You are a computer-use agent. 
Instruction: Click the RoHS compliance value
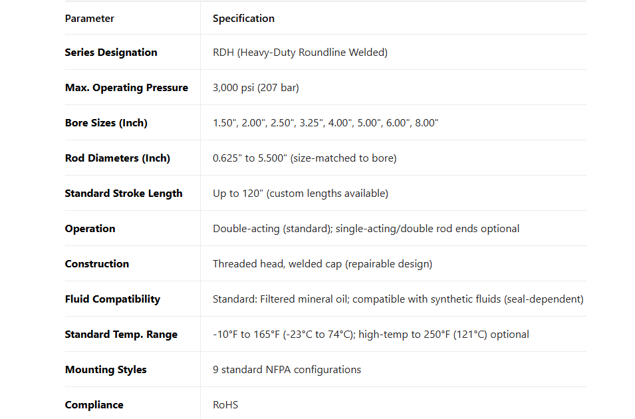[225, 405]
